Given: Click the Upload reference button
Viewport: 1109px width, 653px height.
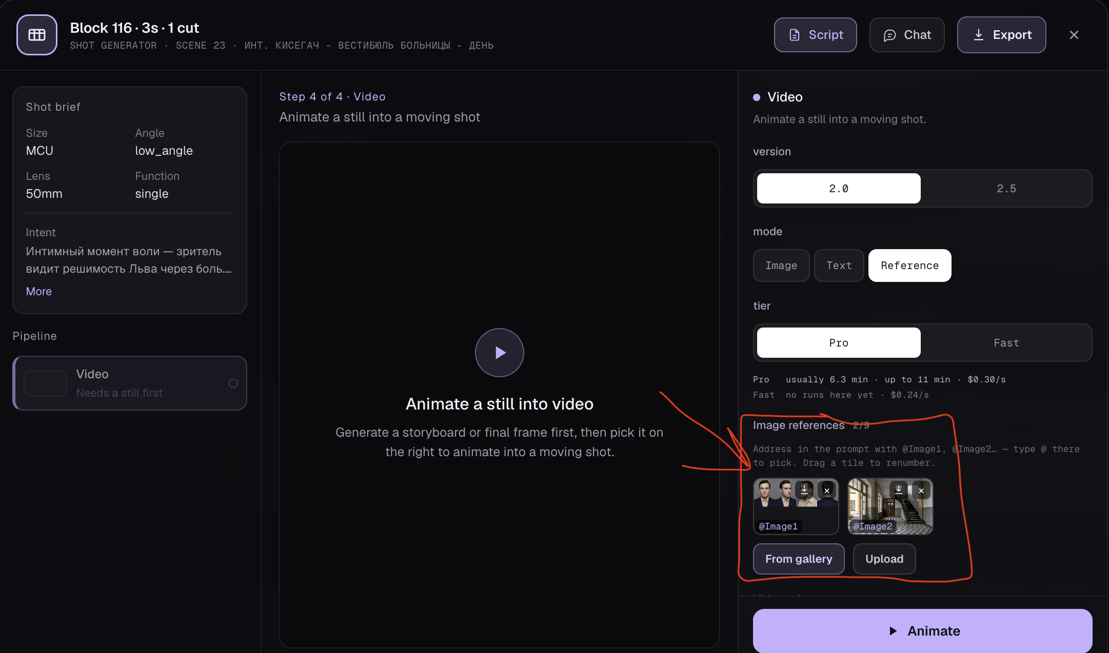Looking at the screenshot, I should click(884, 559).
